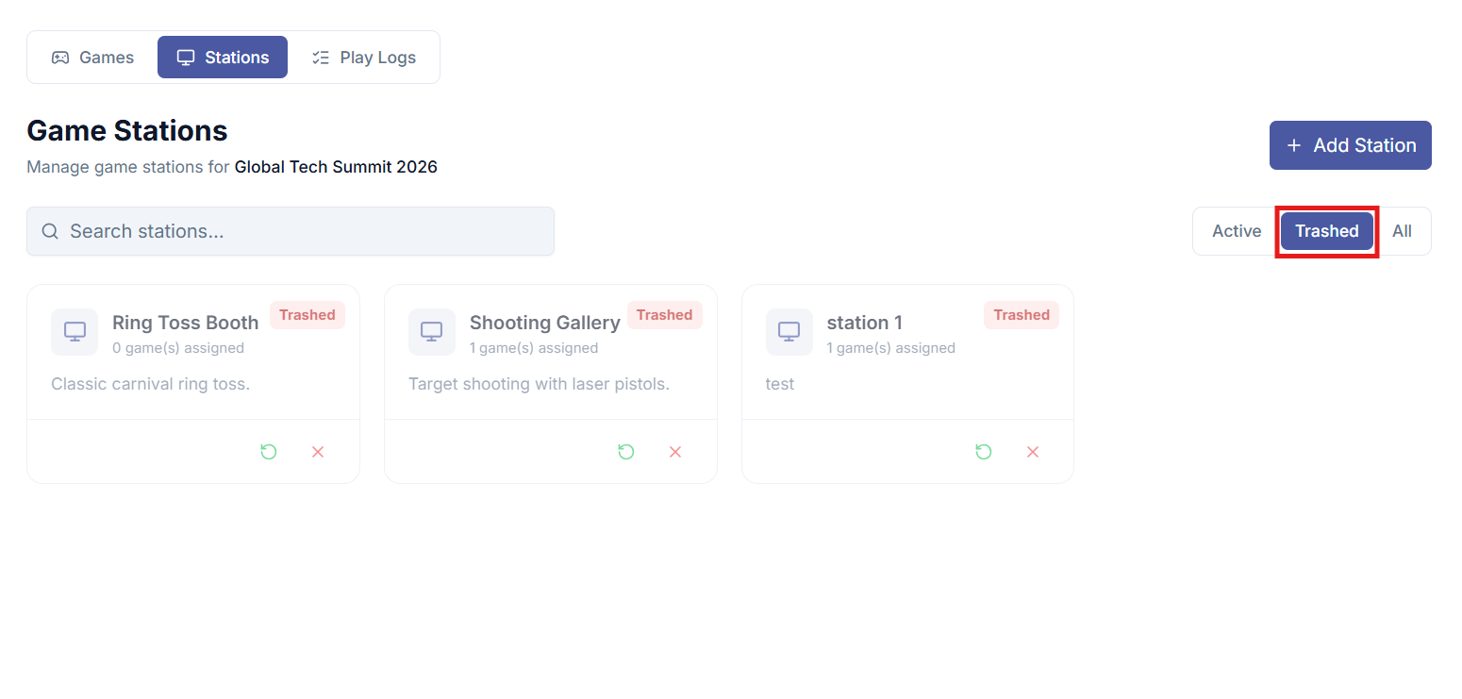Permanently delete Ring Toss Booth station
Viewport: 1462px width, 699px height.
(318, 452)
